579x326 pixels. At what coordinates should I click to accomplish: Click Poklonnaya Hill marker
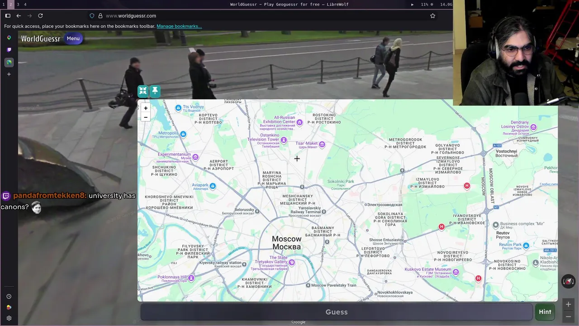click(191, 278)
